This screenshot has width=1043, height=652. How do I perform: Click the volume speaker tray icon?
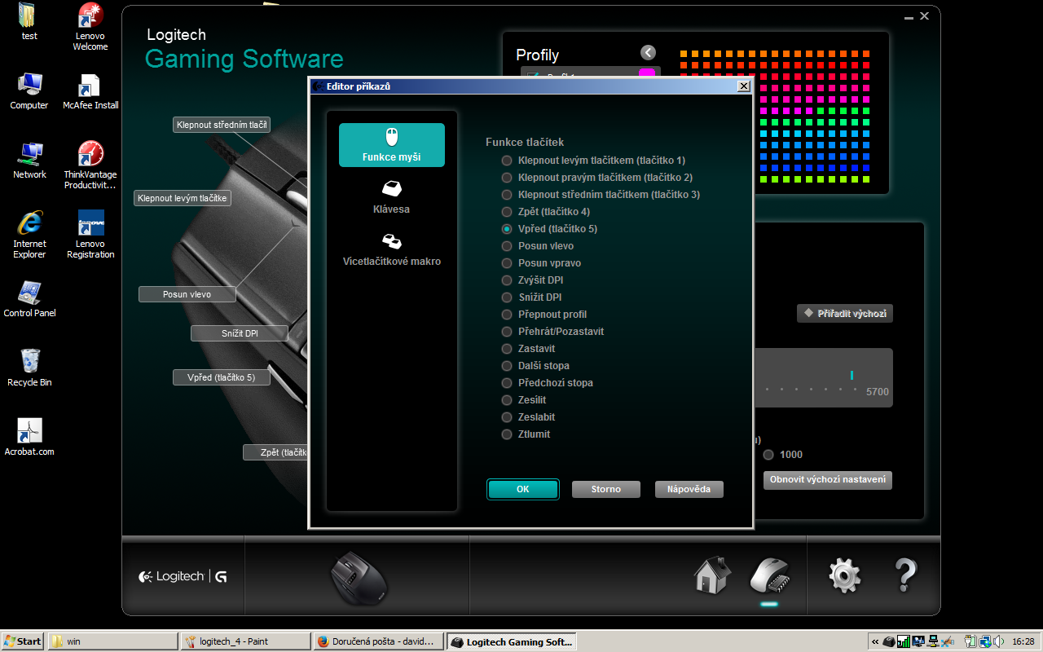tap(998, 641)
